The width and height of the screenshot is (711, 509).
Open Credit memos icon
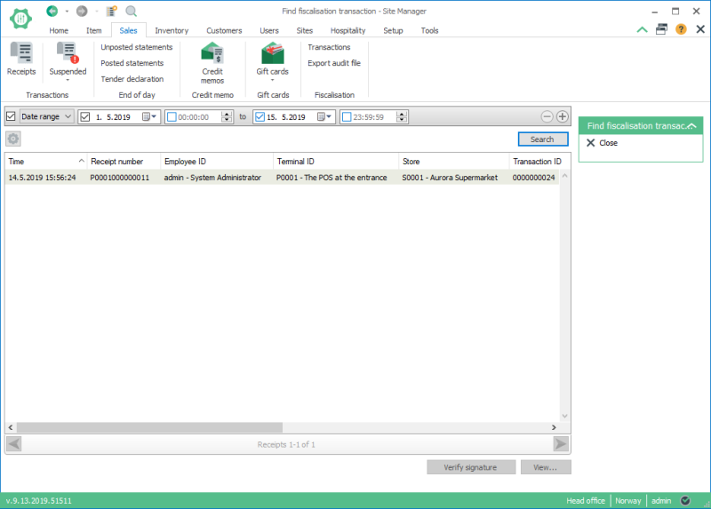[x=212, y=55]
